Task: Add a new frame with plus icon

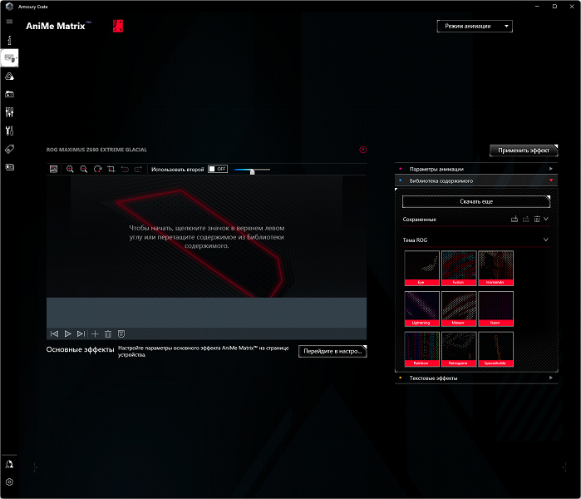Action: point(96,334)
